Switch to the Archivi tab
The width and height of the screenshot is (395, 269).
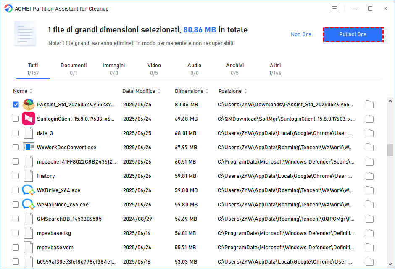235,69
